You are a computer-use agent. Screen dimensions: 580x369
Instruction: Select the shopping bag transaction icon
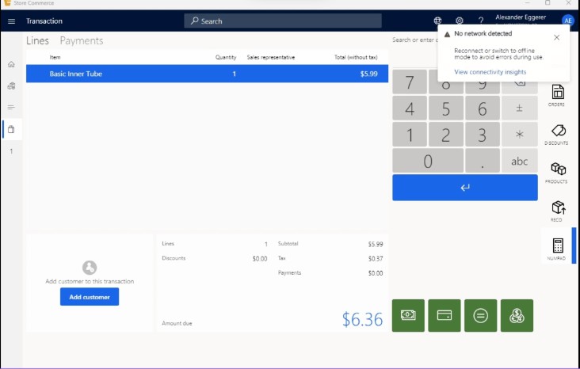click(11, 129)
